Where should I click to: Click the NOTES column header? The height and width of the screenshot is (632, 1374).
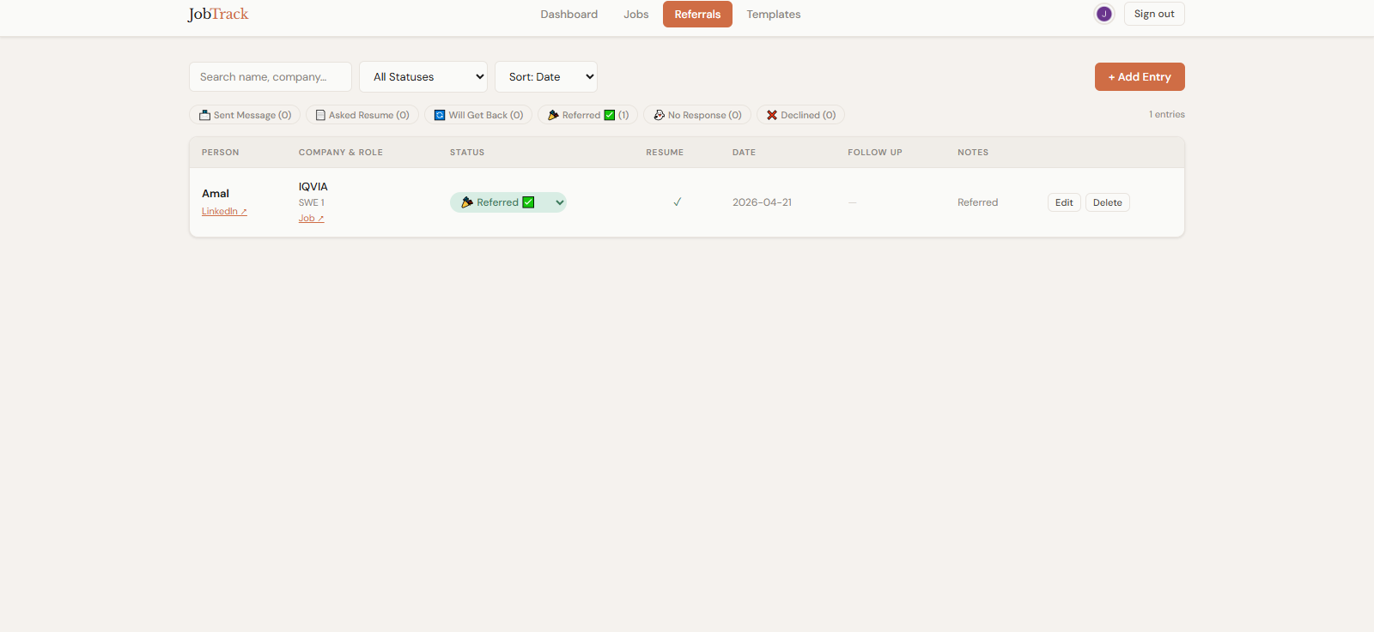coord(973,153)
